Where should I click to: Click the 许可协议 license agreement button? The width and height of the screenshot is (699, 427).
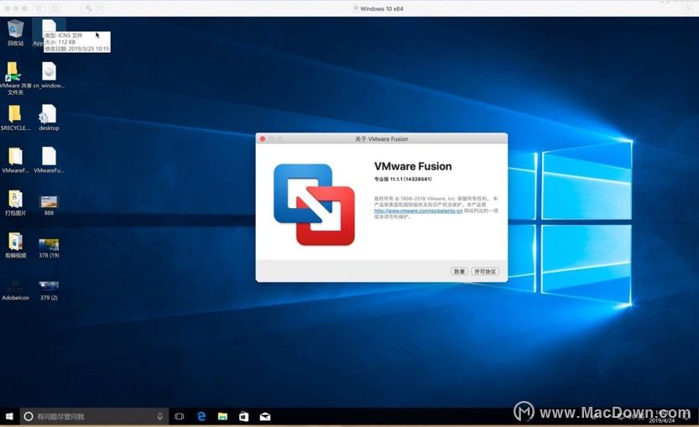click(x=485, y=271)
